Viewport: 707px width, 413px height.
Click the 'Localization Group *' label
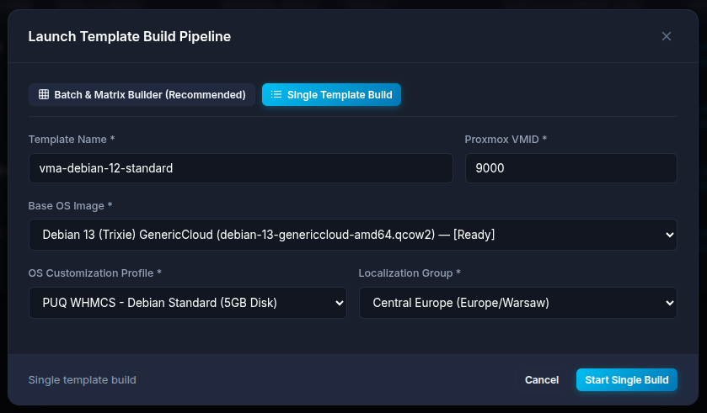coord(410,273)
